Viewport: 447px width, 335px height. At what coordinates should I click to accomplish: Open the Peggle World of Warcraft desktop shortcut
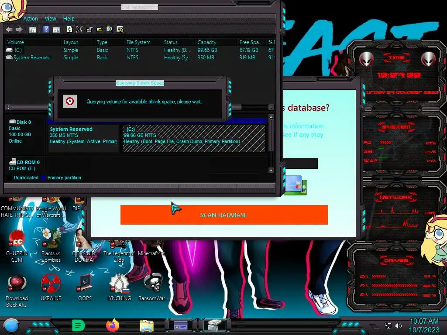51,208
